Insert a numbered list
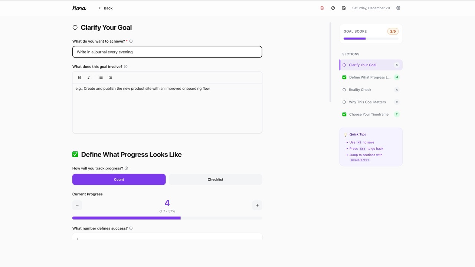 pyautogui.click(x=110, y=78)
